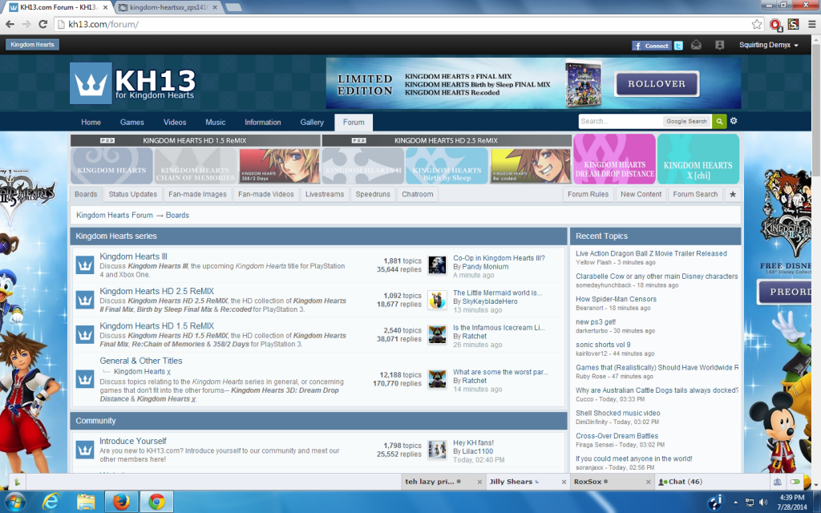Click the ROLLOVER button on the banner
Viewport: 821px width, 513px height.
coord(657,83)
